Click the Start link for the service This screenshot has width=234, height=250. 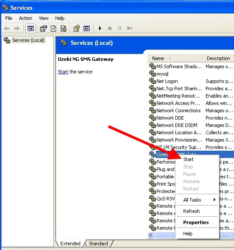coord(63,72)
